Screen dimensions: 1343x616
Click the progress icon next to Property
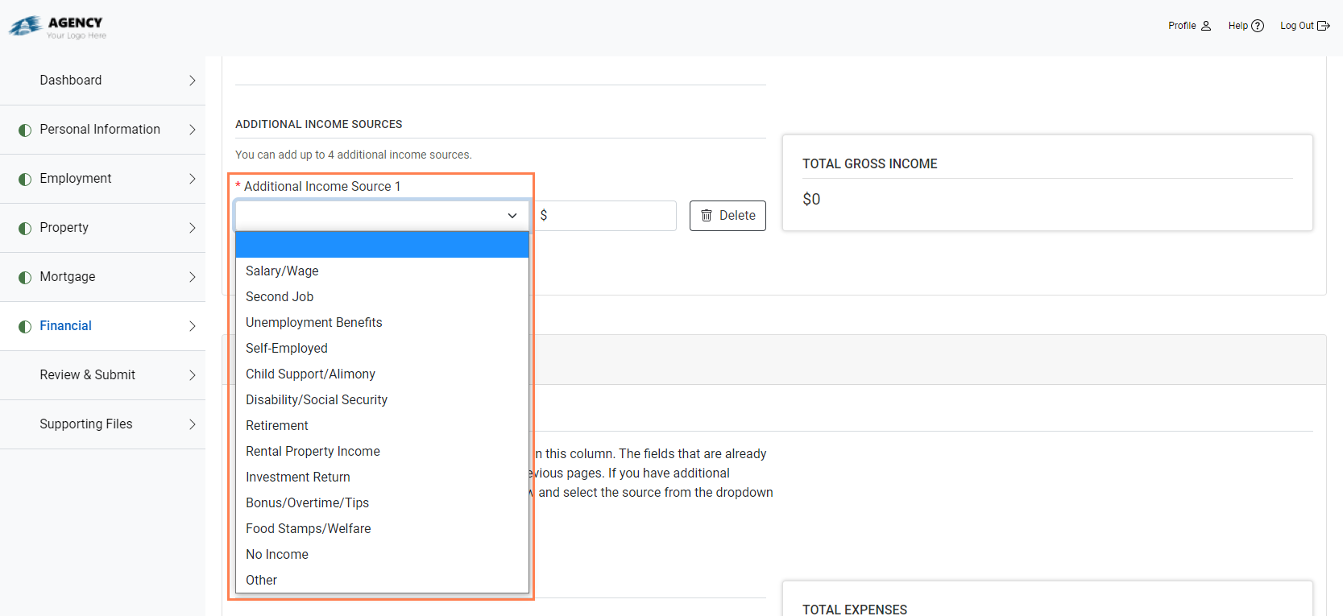pyautogui.click(x=25, y=228)
